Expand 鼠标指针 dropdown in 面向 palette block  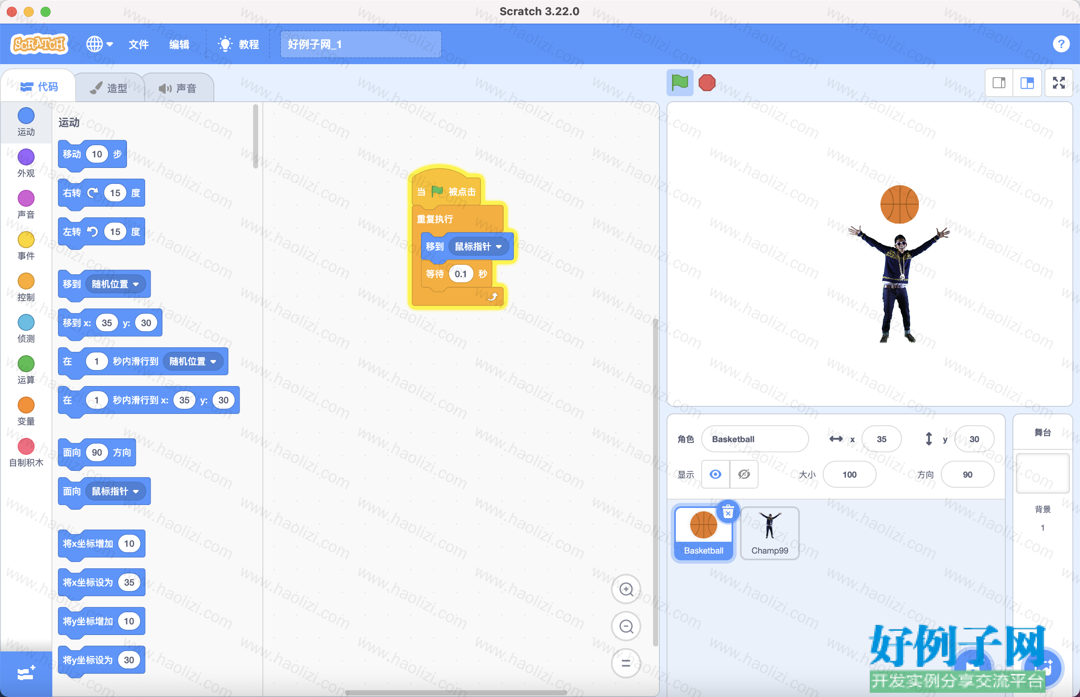coord(115,492)
